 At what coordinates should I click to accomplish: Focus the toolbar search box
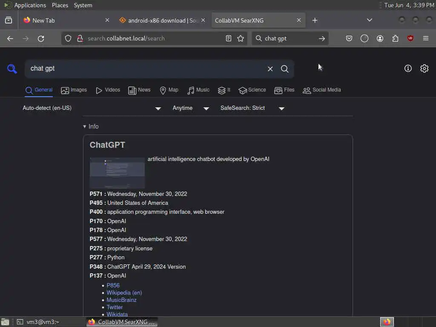289,38
